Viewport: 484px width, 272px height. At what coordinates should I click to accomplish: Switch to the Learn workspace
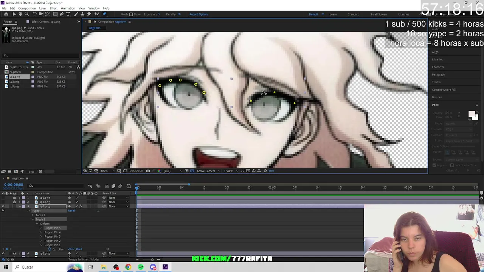point(333,14)
